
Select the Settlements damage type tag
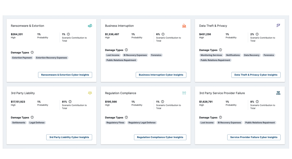coord(19,123)
